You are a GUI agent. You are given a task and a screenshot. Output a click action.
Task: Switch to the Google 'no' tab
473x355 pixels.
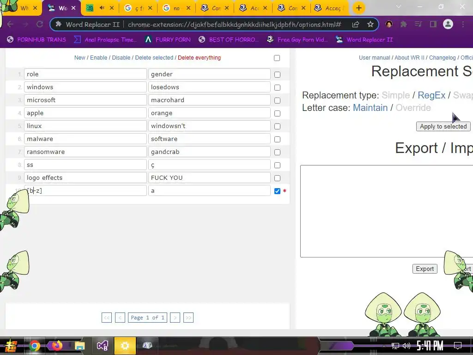pos(176,8)
